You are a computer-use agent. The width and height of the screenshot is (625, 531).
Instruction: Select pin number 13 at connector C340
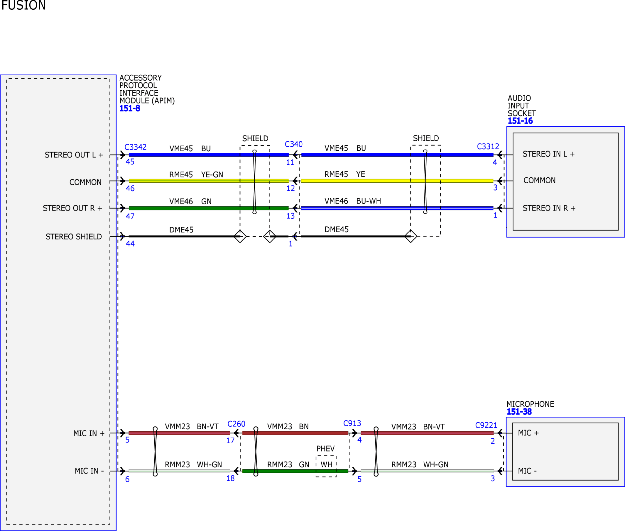[290, 216]
